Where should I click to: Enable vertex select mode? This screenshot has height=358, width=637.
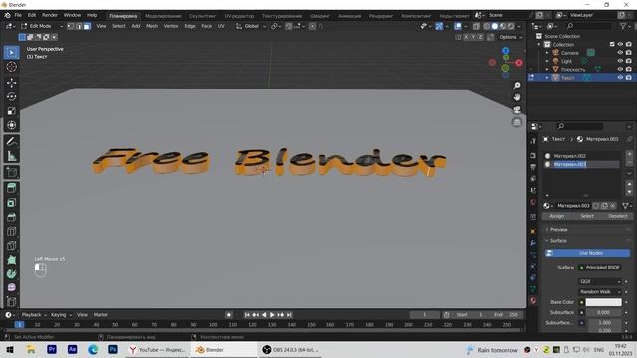click(71, 26)
